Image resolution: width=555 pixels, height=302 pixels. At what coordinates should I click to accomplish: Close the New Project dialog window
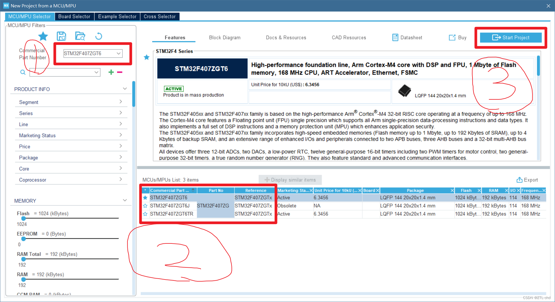(x=548, y=6)
